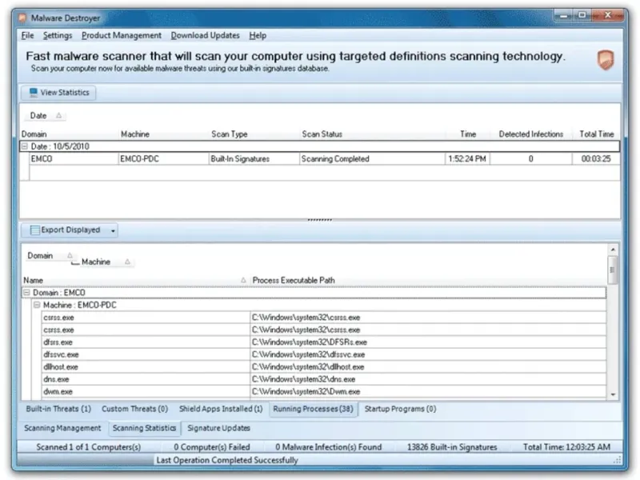Open the Download Updates menu
Image resolution: width=640 pixels, height=480 pixels.
(x=205, y=35)
